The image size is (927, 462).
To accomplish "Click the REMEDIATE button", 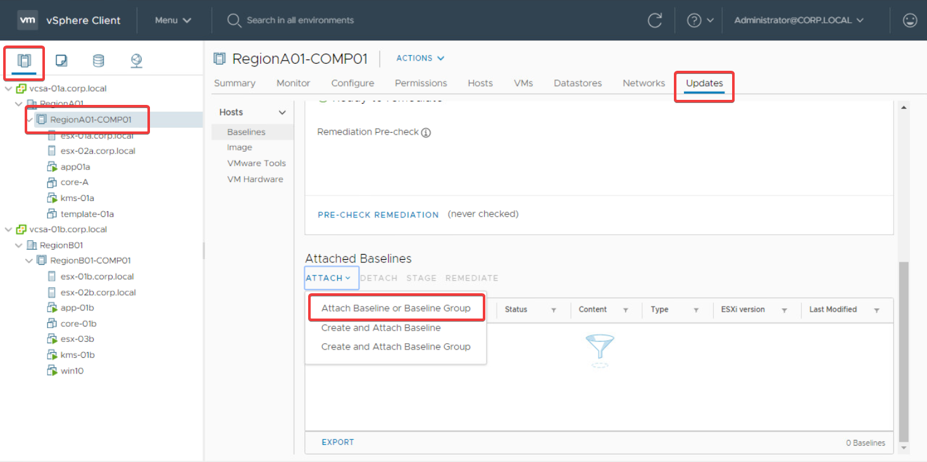I will (472, 278).
